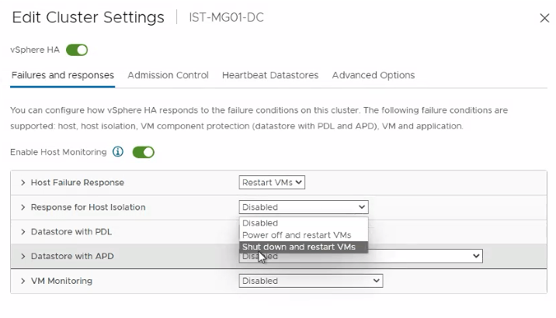Click the Response for Host Isolation dropdown

(x=303, y=207)
